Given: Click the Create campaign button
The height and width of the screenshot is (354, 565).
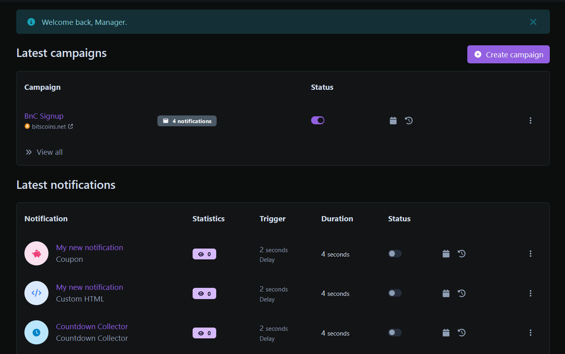Looking at the screenshot, I should point(508,54).
